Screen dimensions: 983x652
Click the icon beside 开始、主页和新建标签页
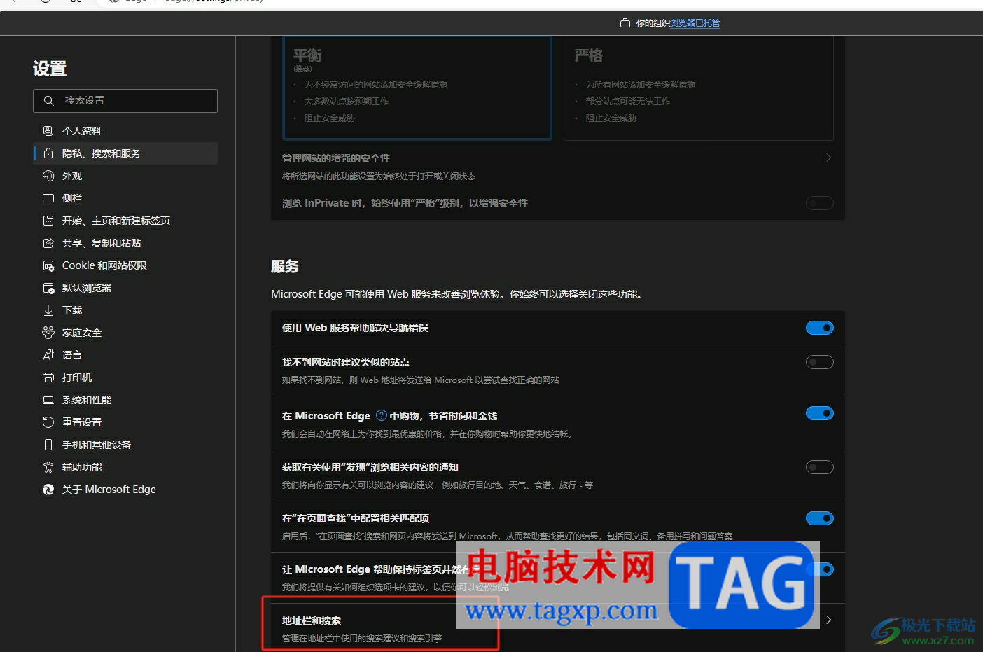coord(48,221)
